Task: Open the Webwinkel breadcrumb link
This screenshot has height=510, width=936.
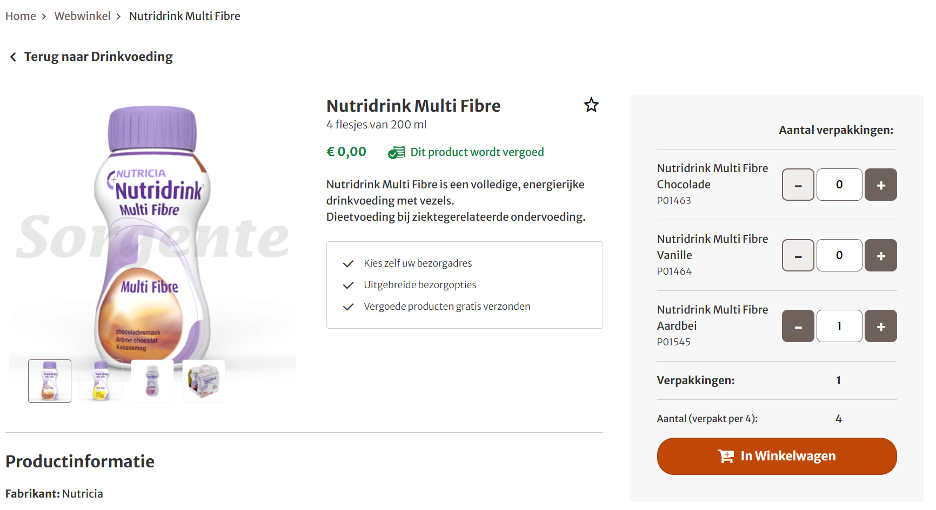Action: point(82,16)
